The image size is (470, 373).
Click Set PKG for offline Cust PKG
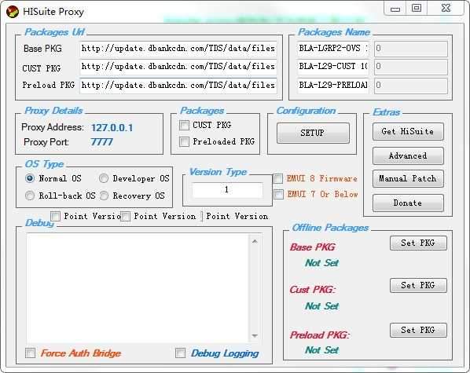click(418, 286)
